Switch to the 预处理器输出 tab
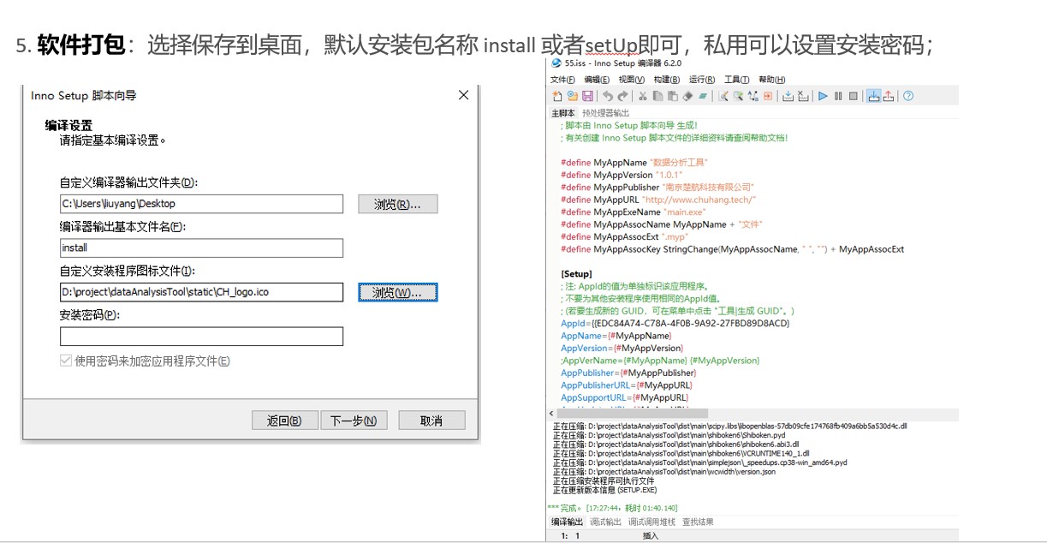 (x=606, y=113)
